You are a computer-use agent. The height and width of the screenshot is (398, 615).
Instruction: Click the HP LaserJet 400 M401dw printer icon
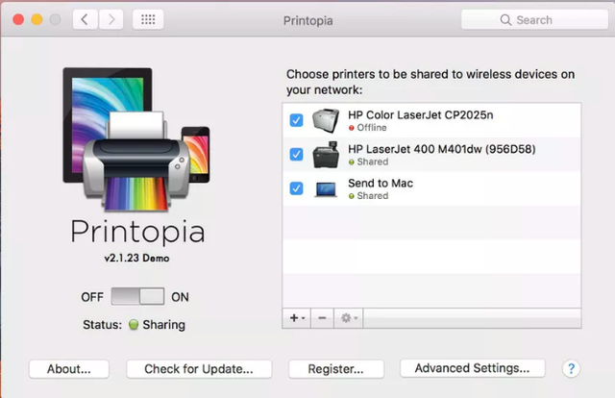(327, 155)
